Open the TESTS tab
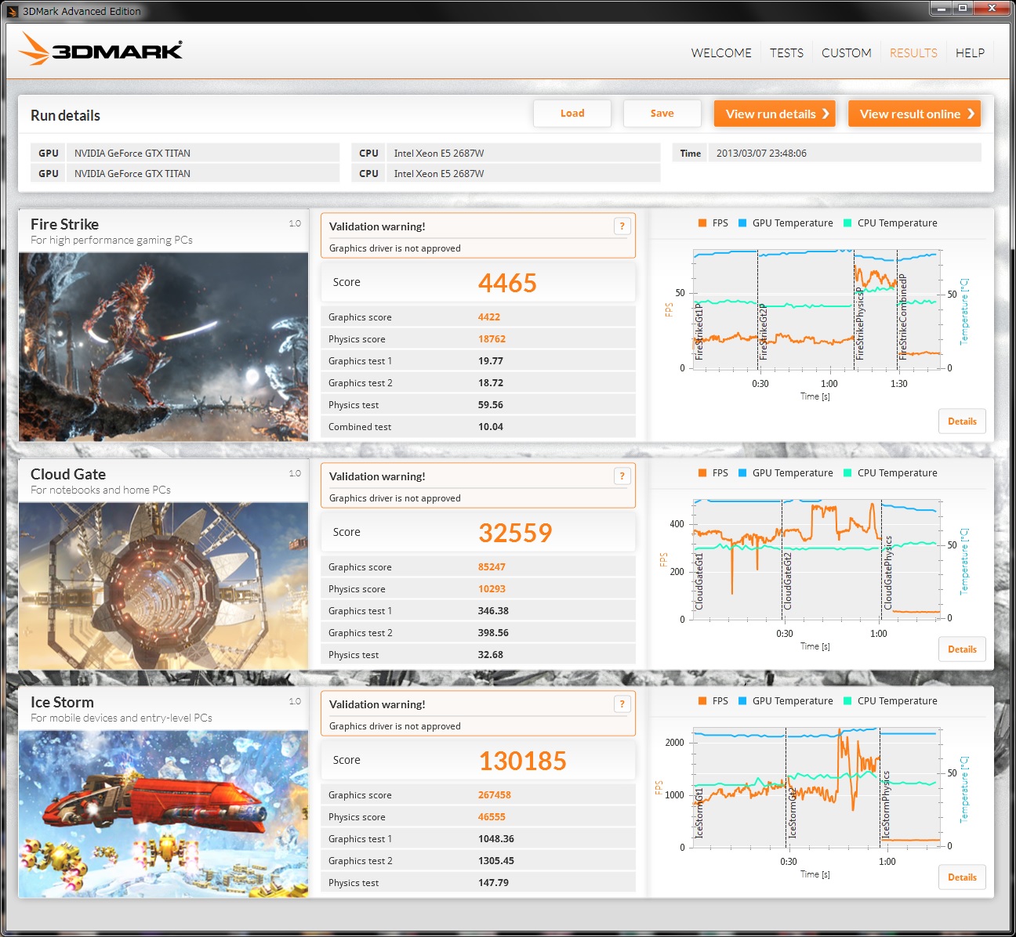The image size is (1016, 937). coord(786,53)
